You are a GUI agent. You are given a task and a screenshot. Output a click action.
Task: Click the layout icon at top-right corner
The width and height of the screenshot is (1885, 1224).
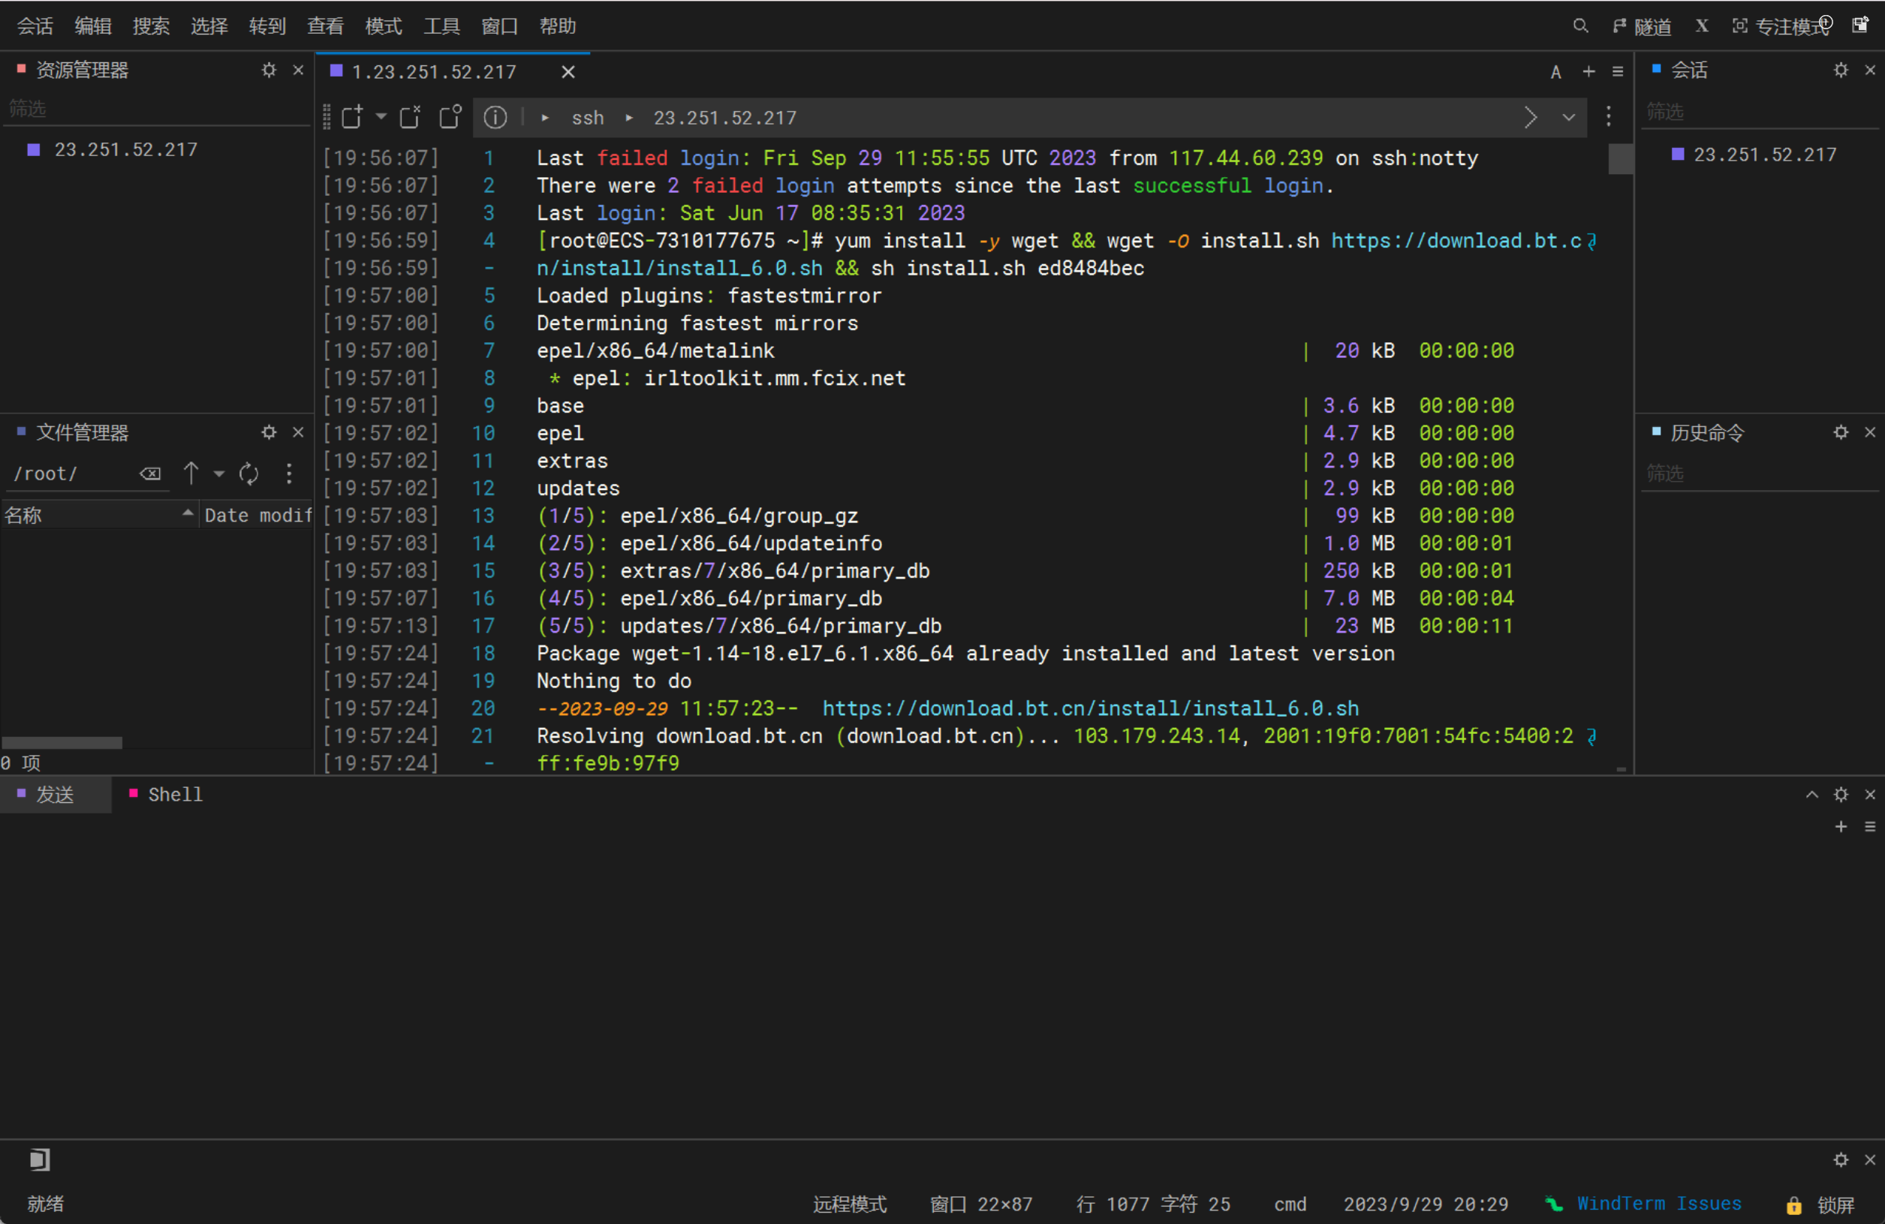(1860, 26)
